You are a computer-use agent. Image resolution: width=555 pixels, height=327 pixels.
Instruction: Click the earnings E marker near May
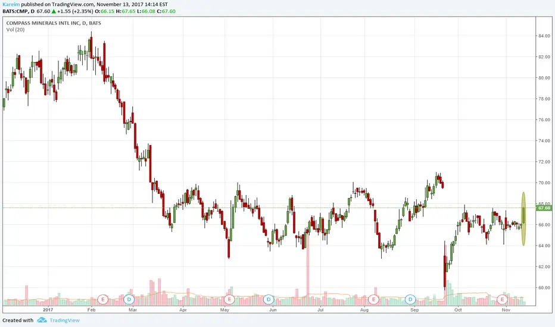pyautogui.click(x=229, y=300)
